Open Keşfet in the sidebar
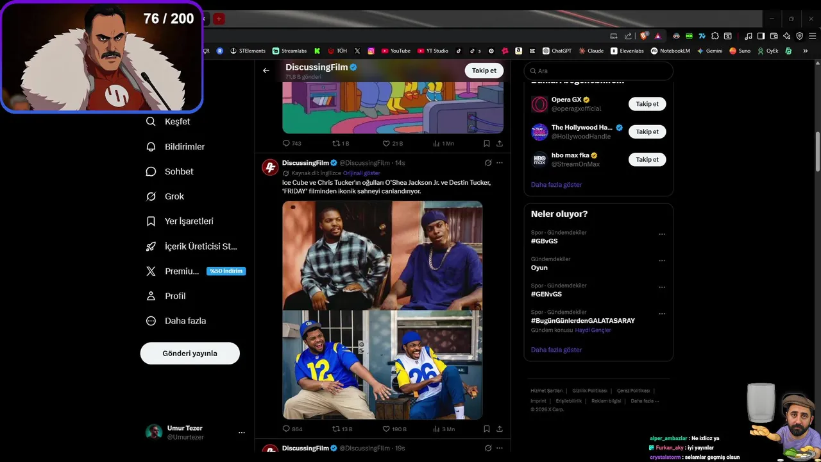This screenshot has height=462, width=821. (x=169, y=121)
